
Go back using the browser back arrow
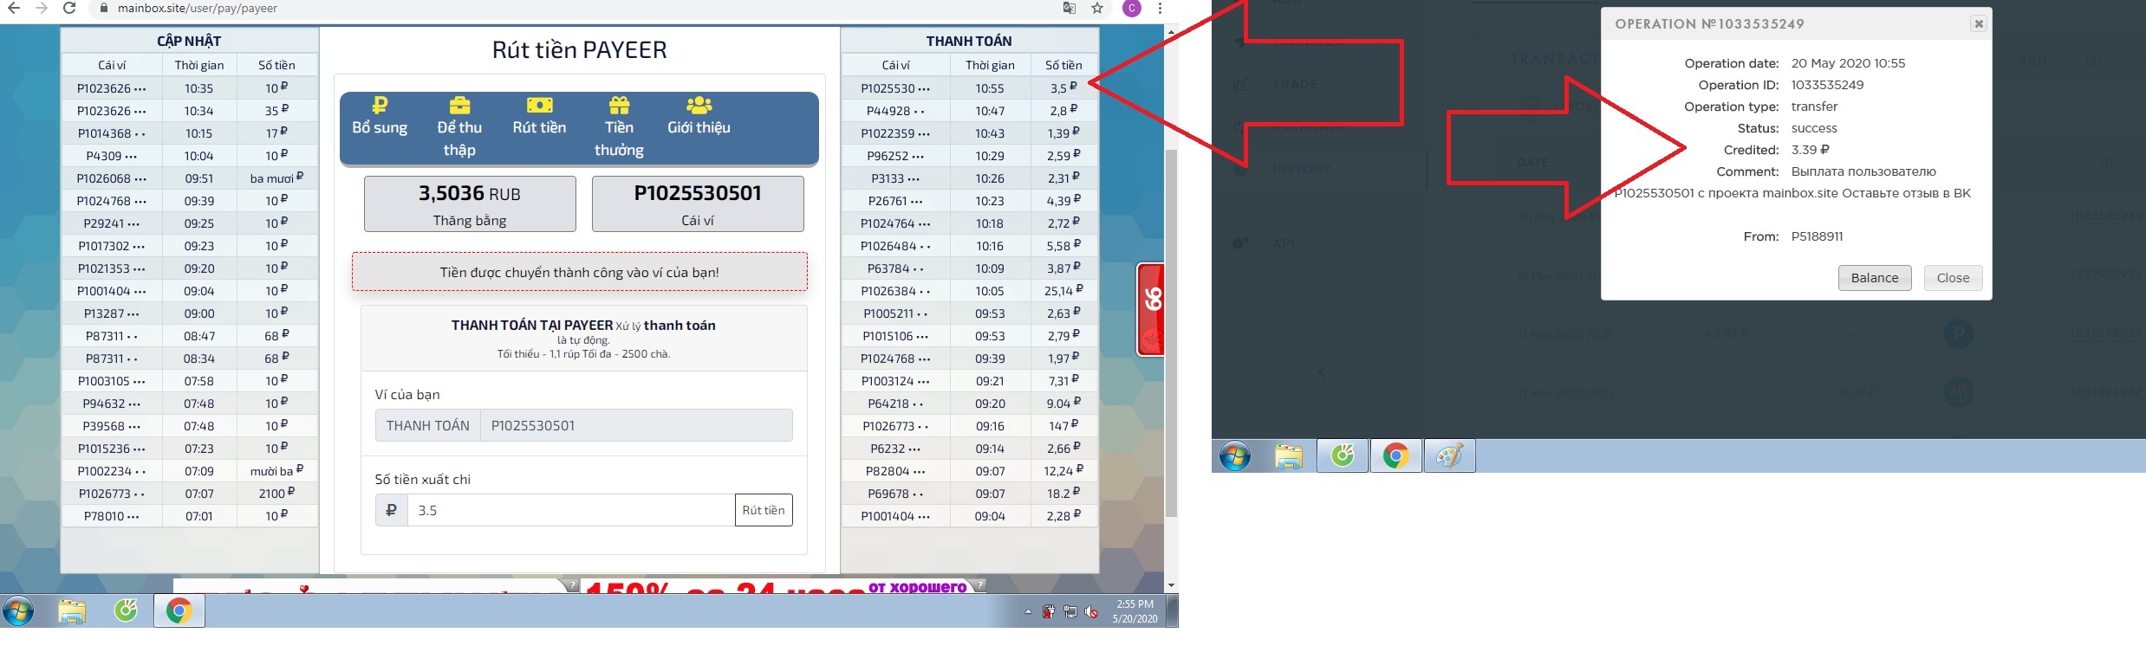15,8
